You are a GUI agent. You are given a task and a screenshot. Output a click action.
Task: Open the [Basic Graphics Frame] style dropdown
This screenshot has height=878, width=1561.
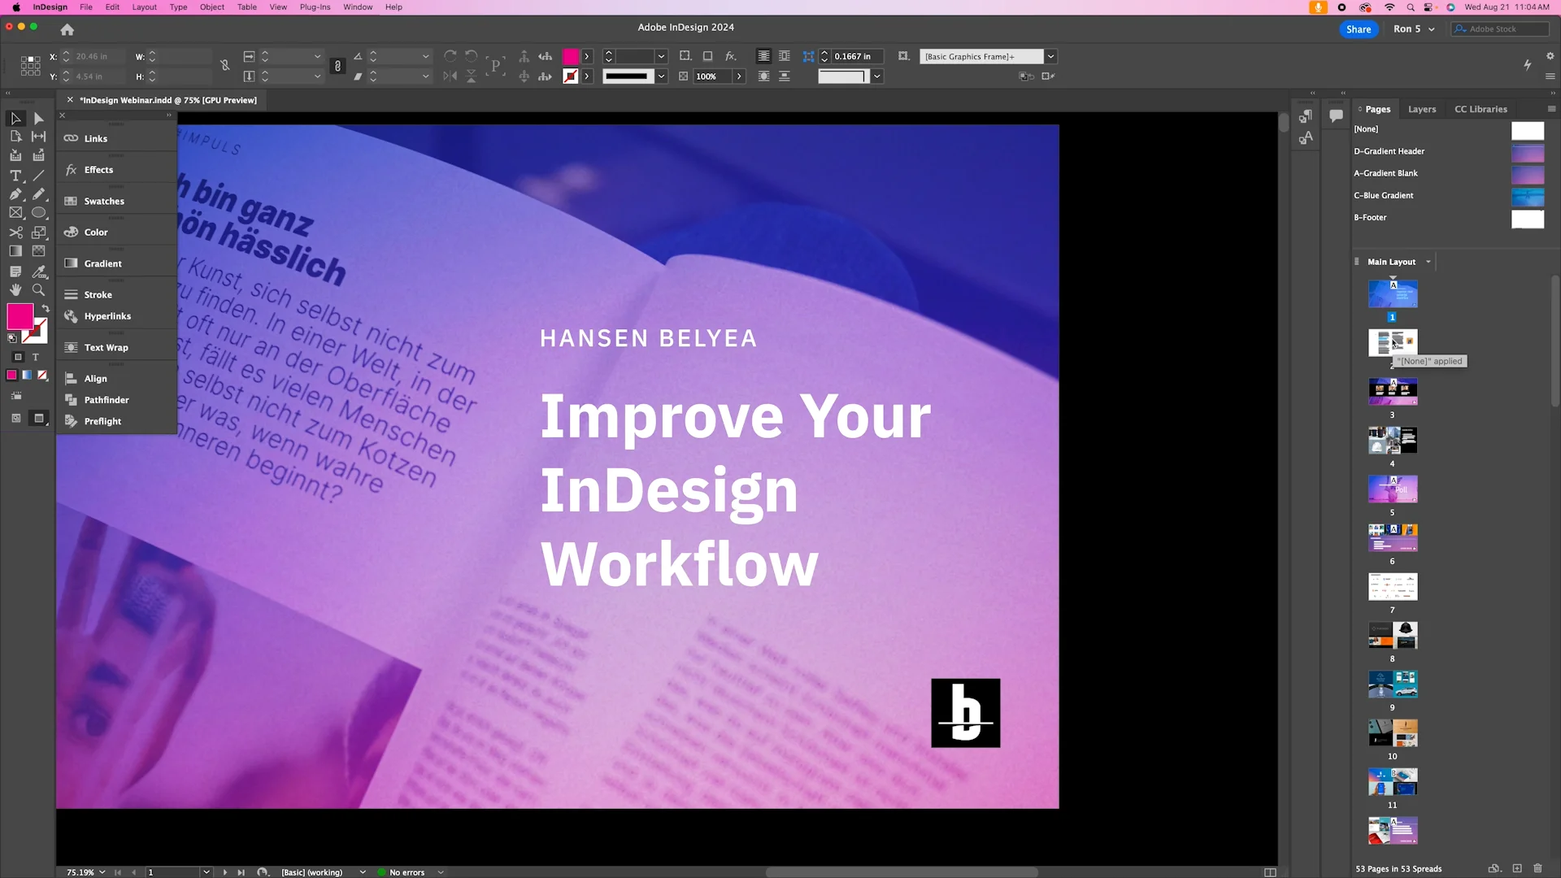point(1050,56)
